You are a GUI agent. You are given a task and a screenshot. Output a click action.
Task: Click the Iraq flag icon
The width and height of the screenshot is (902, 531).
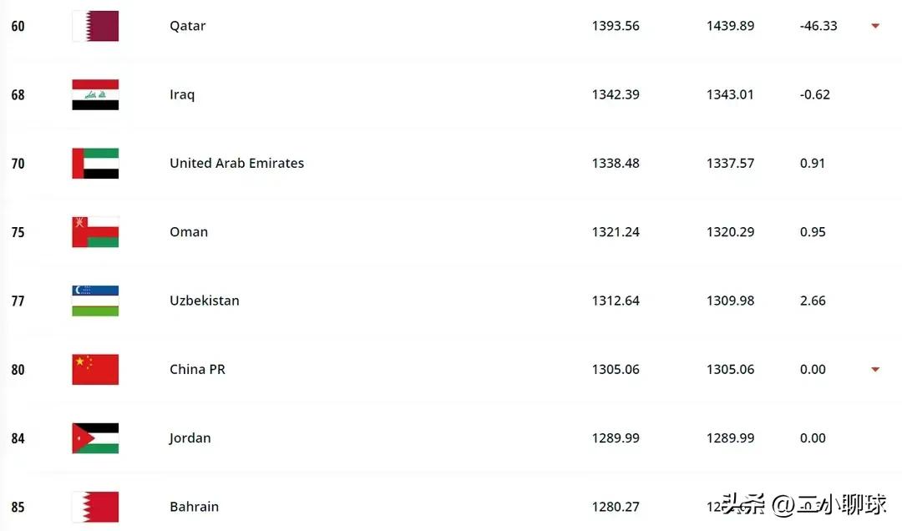pos(94,94)
